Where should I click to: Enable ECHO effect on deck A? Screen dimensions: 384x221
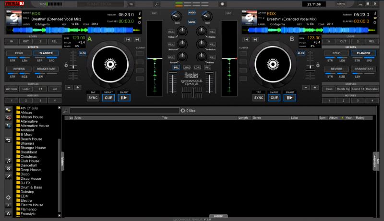click(19, 53)
